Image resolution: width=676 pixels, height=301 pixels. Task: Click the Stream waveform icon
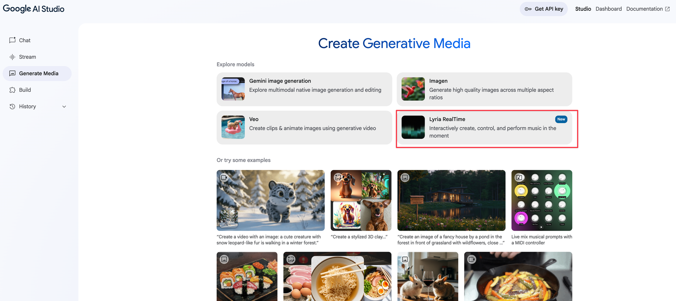point(13,57)
